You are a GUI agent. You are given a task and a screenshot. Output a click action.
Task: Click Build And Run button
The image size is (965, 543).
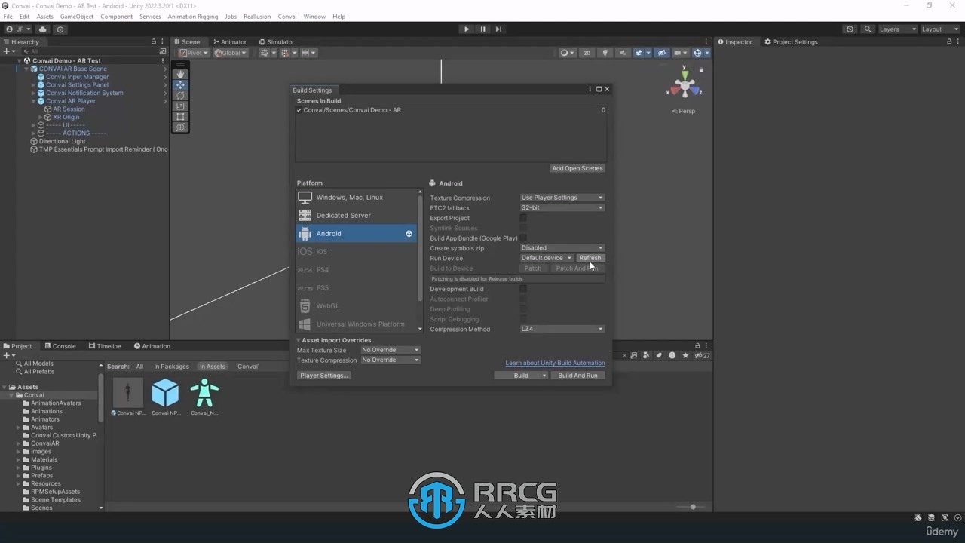click(x=577, y=376)
